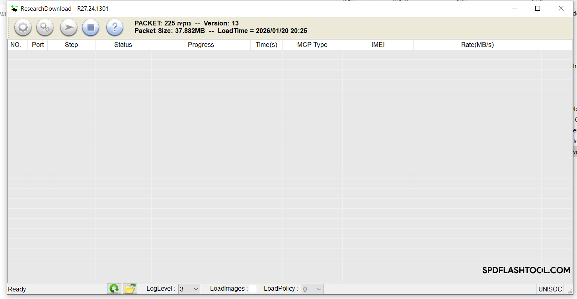
Task: Click the Load Packet single gear icon
Action: [x=23, y=27]
